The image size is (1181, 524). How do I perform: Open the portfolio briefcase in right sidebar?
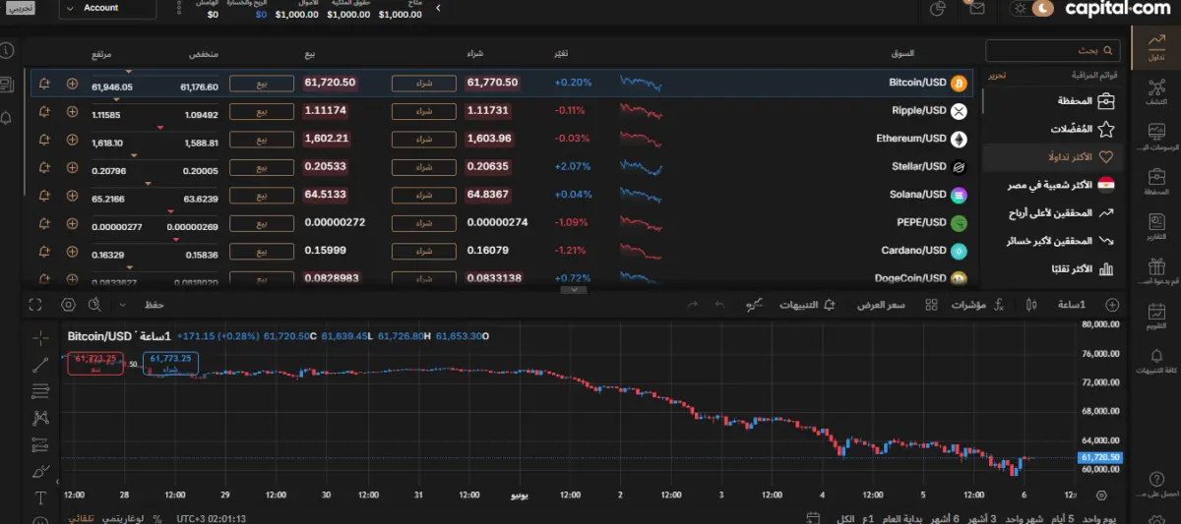[x=1155, y=180]
